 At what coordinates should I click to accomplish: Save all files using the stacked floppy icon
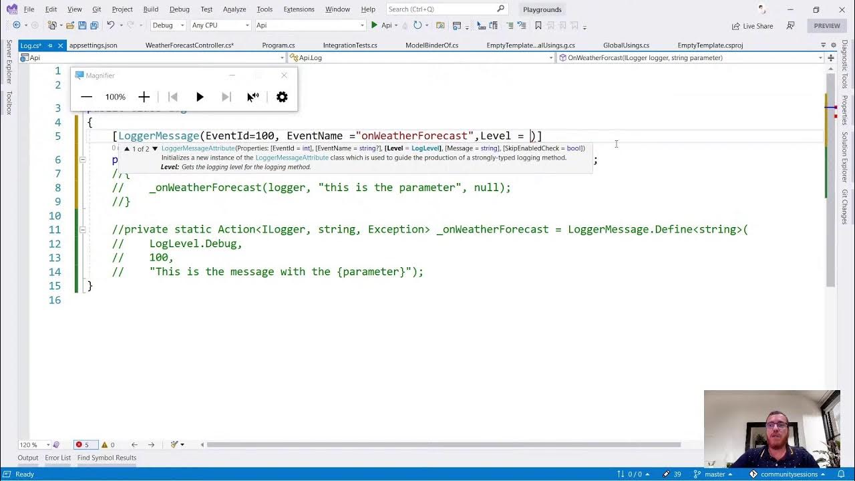pyautogui.click(x=94, y=25)
